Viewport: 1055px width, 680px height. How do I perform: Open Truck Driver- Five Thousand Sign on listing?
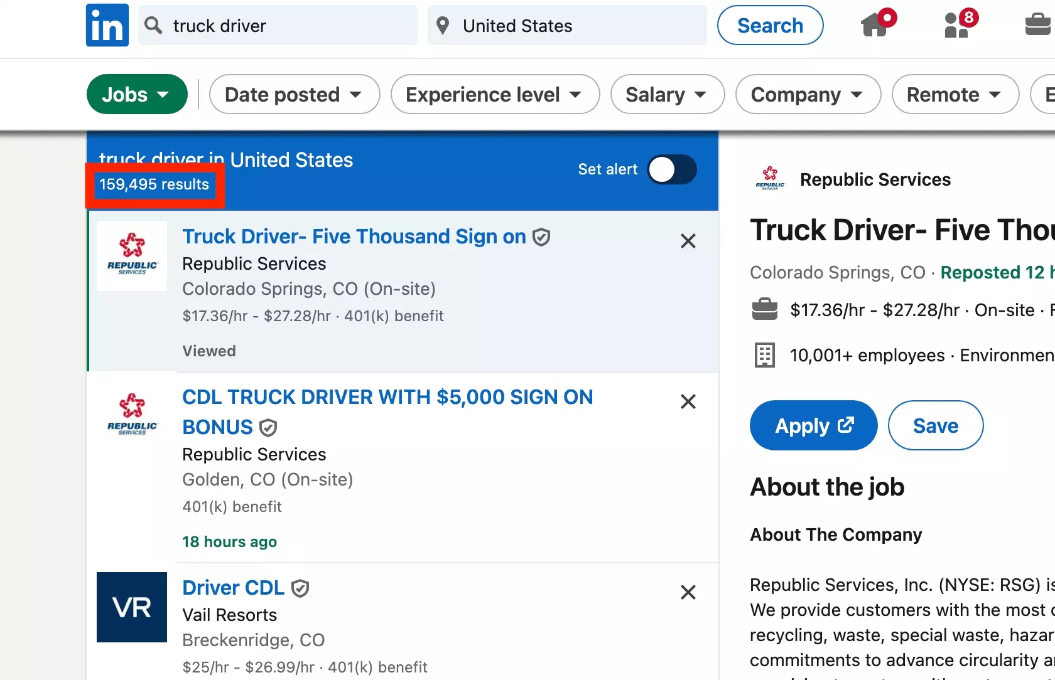[354, 236]
